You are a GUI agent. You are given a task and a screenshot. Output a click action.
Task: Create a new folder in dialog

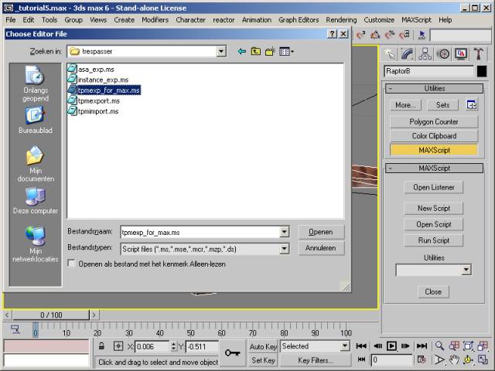(x=270, y=51)
